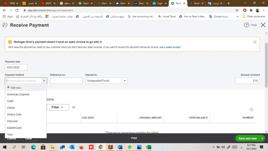Viewport: 268px width, 151px height.
Task: Open the table settings gear icon
Action: click(251, 109)
